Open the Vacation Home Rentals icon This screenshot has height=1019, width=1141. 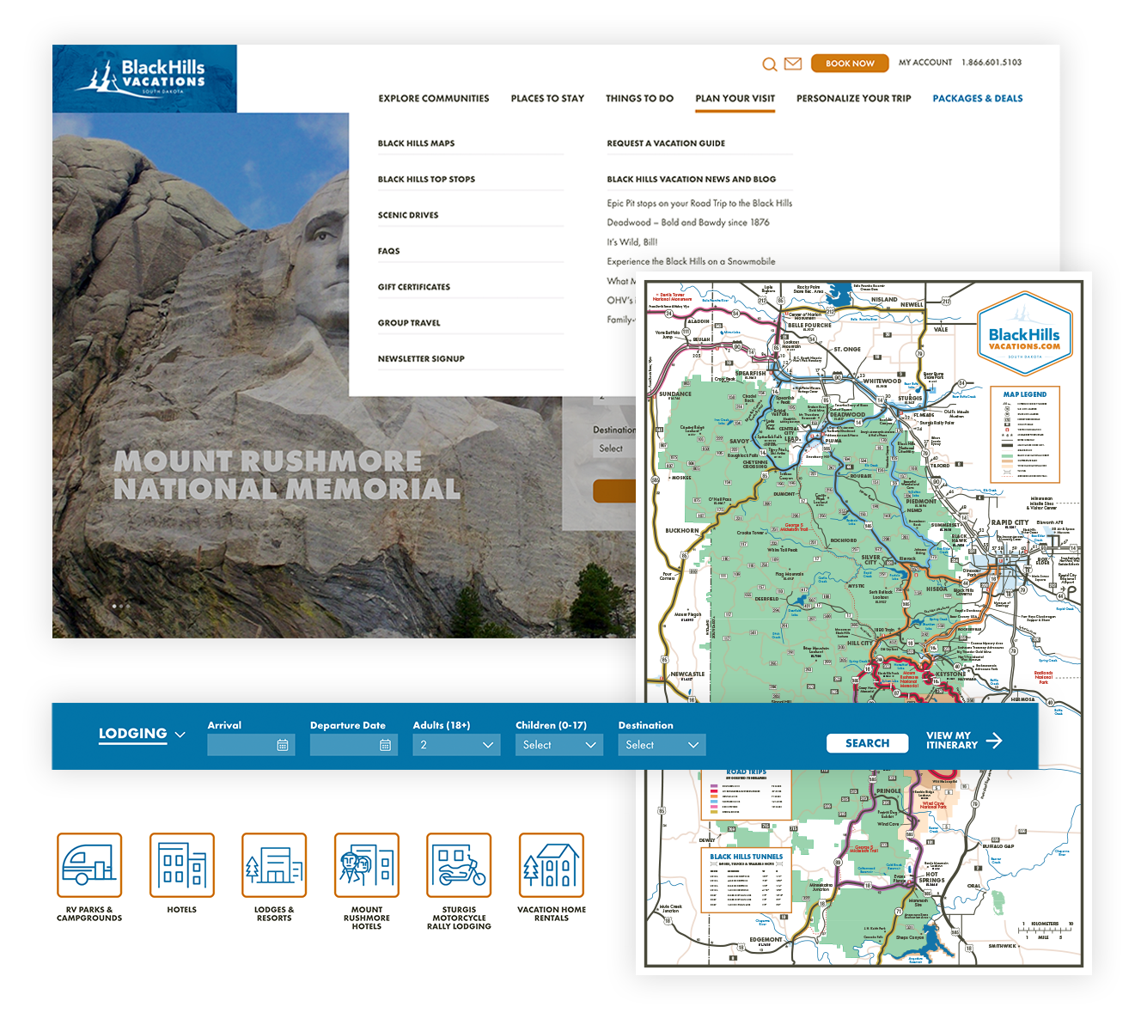[552, 865]
